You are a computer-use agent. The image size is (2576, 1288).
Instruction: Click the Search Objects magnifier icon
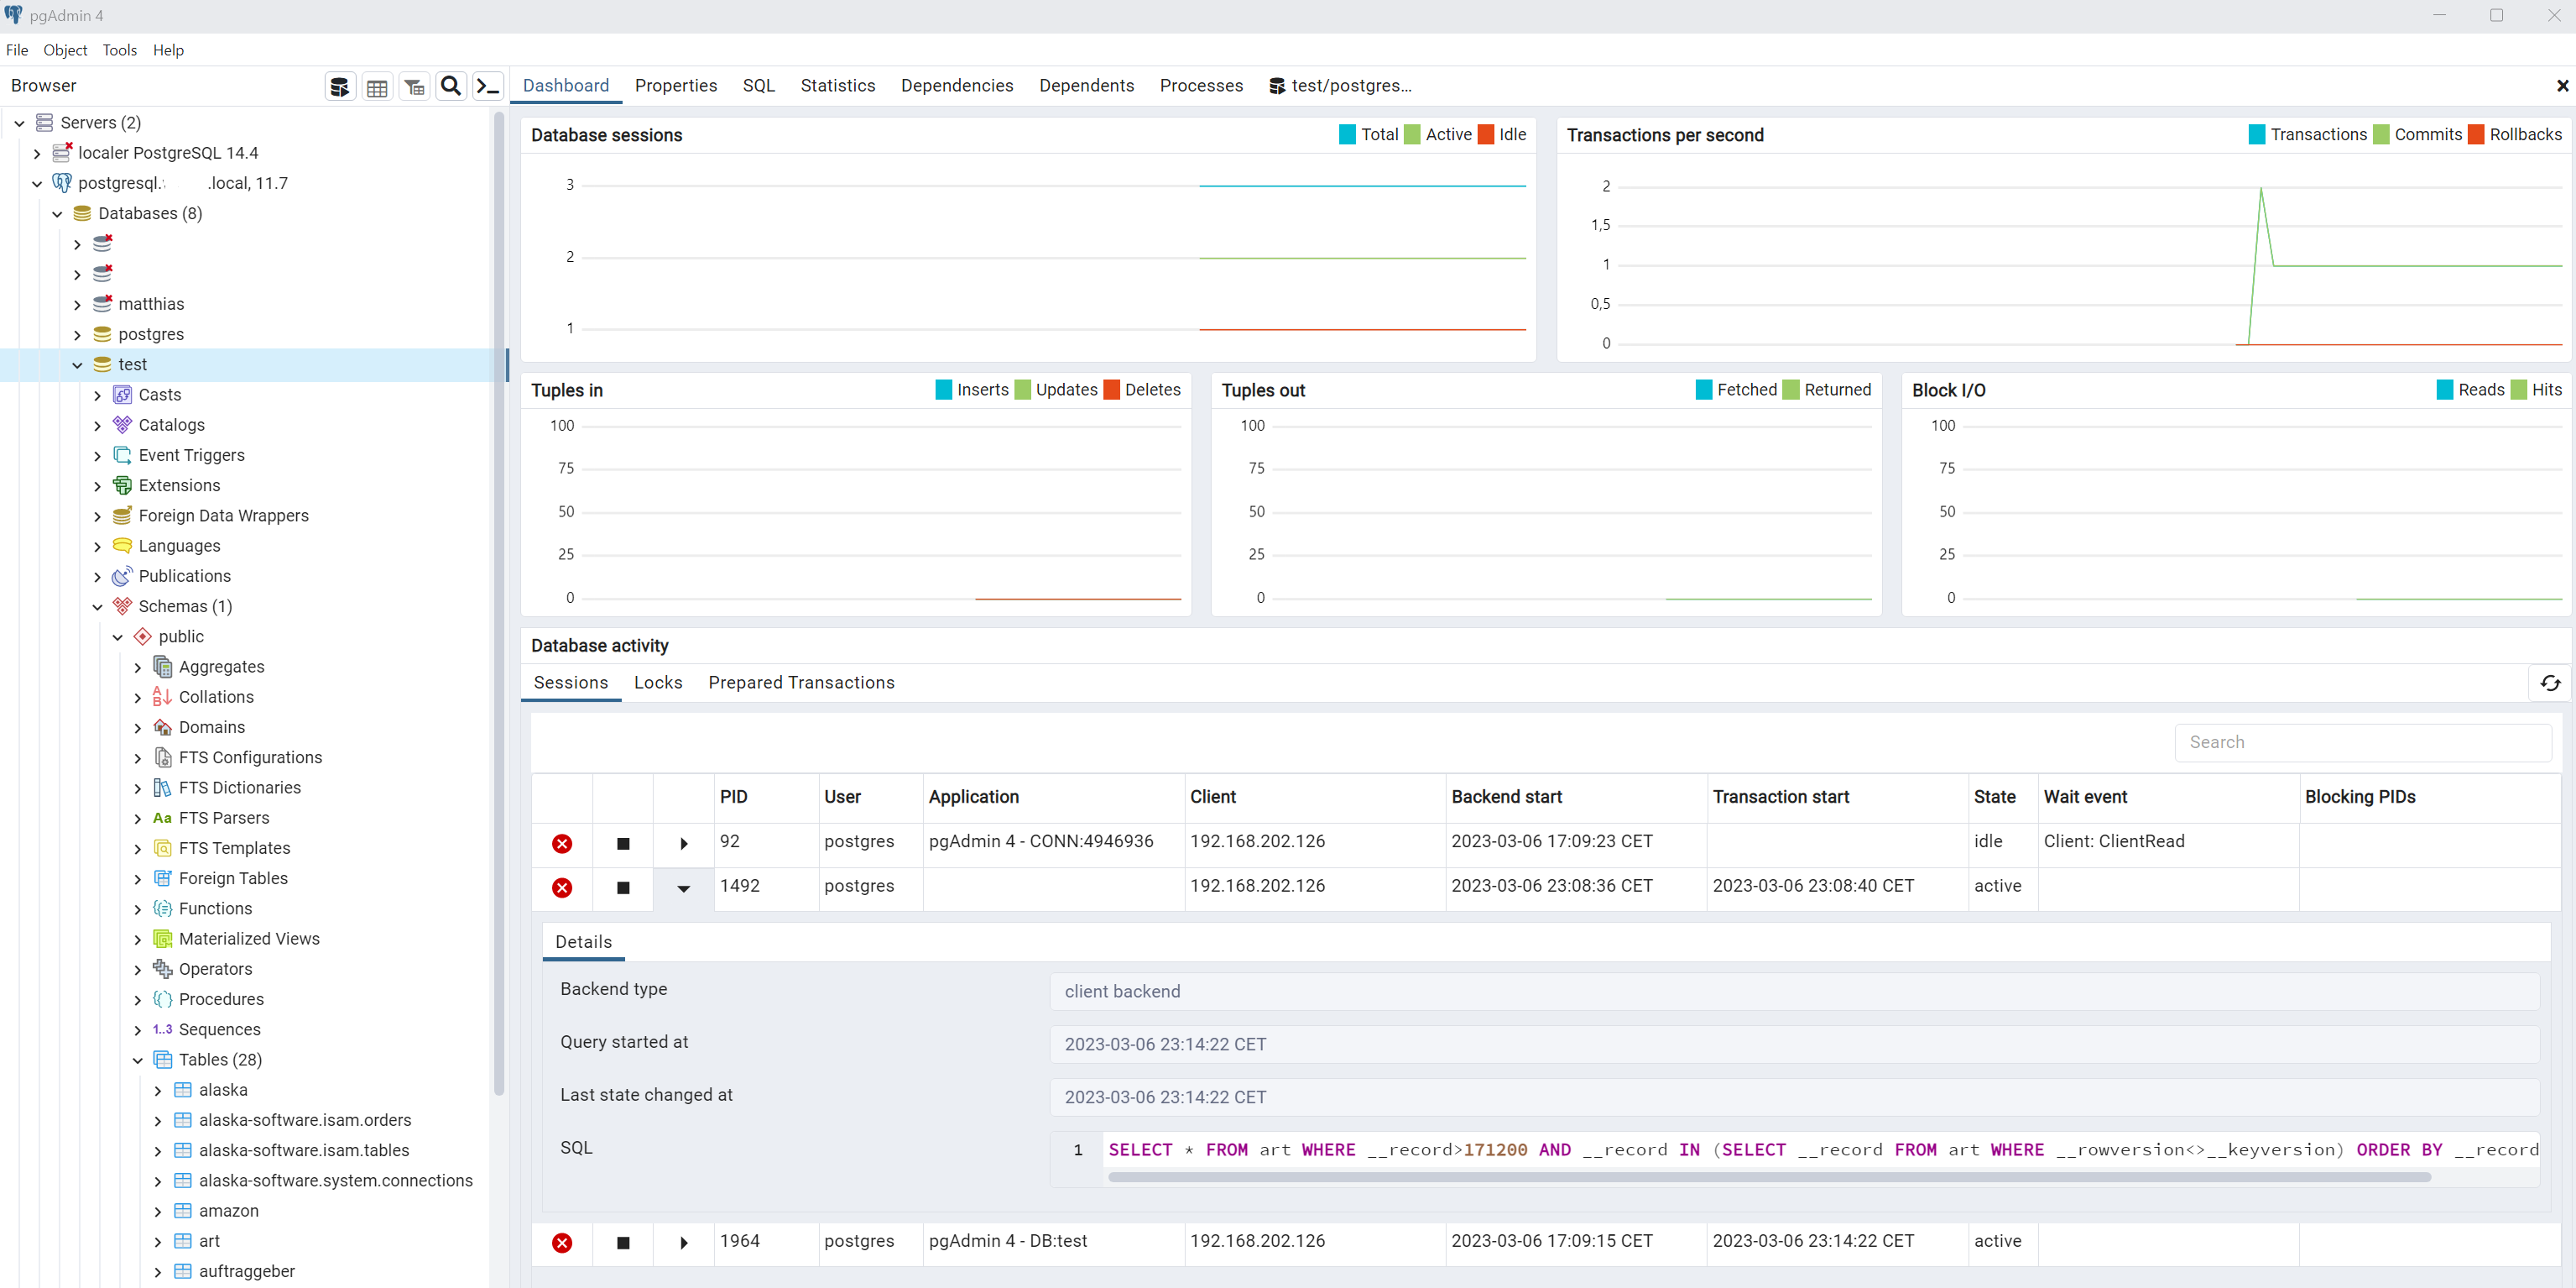click(x=451, y=87)
